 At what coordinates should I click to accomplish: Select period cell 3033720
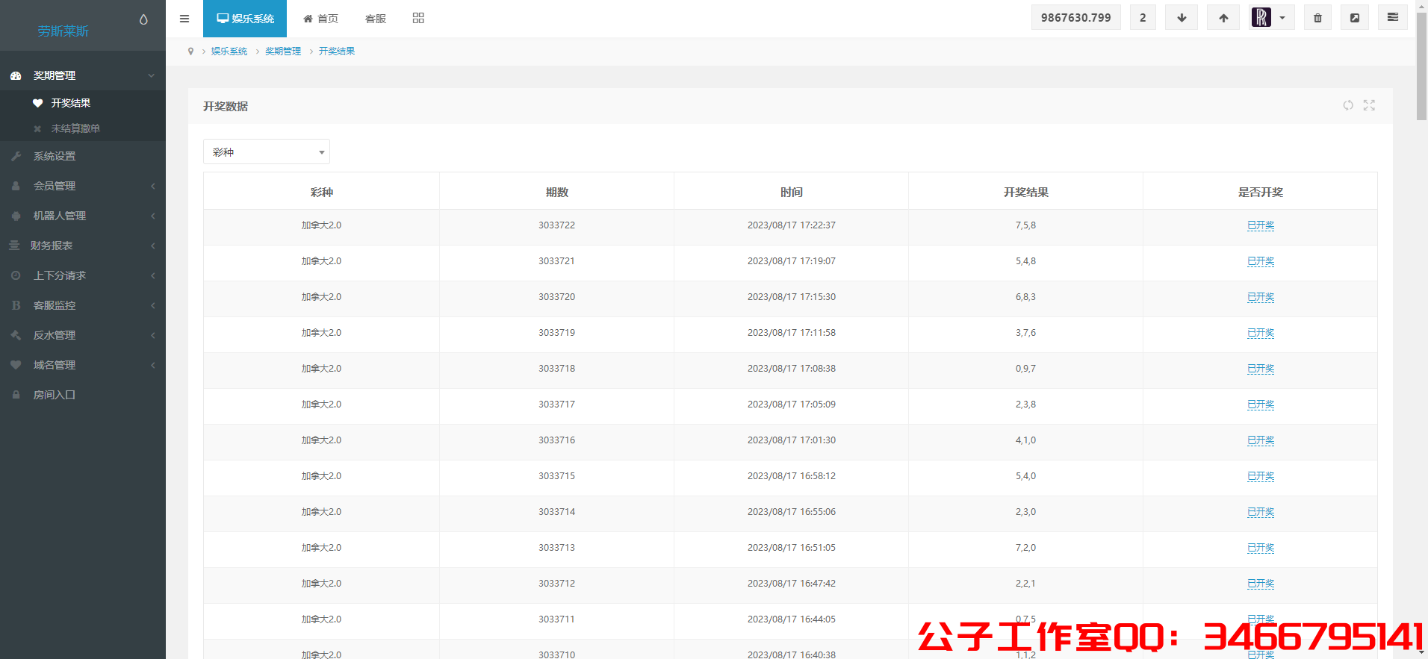pyautogui.click(x=557, y=297)
